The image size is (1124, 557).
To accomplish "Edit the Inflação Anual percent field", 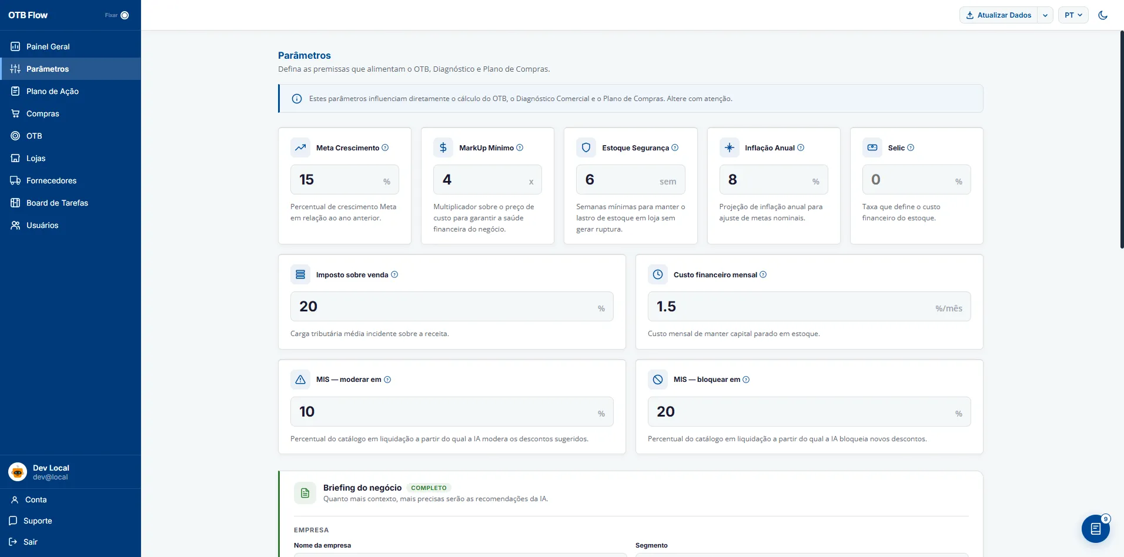I will [x=774, y=180].
